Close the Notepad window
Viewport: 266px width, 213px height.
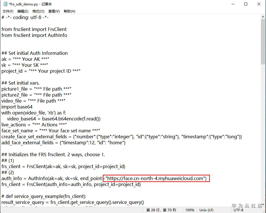[x=259, y=4]
